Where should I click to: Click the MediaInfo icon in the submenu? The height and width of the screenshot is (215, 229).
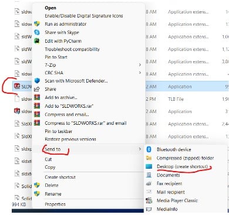149,209
